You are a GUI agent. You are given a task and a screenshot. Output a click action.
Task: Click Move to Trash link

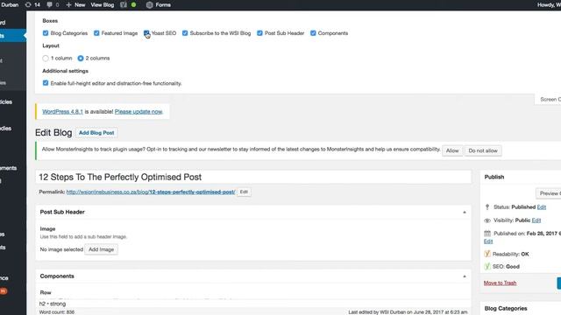500,283
